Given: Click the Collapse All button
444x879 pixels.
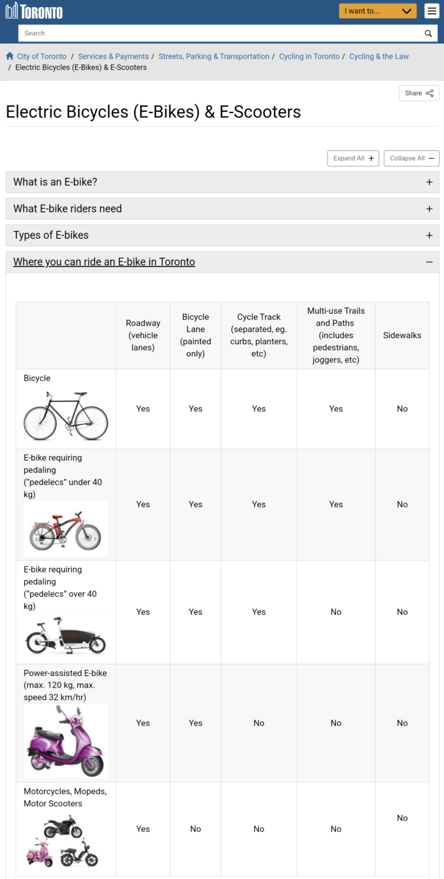Looking at the screenshot, I should [411, 158].
